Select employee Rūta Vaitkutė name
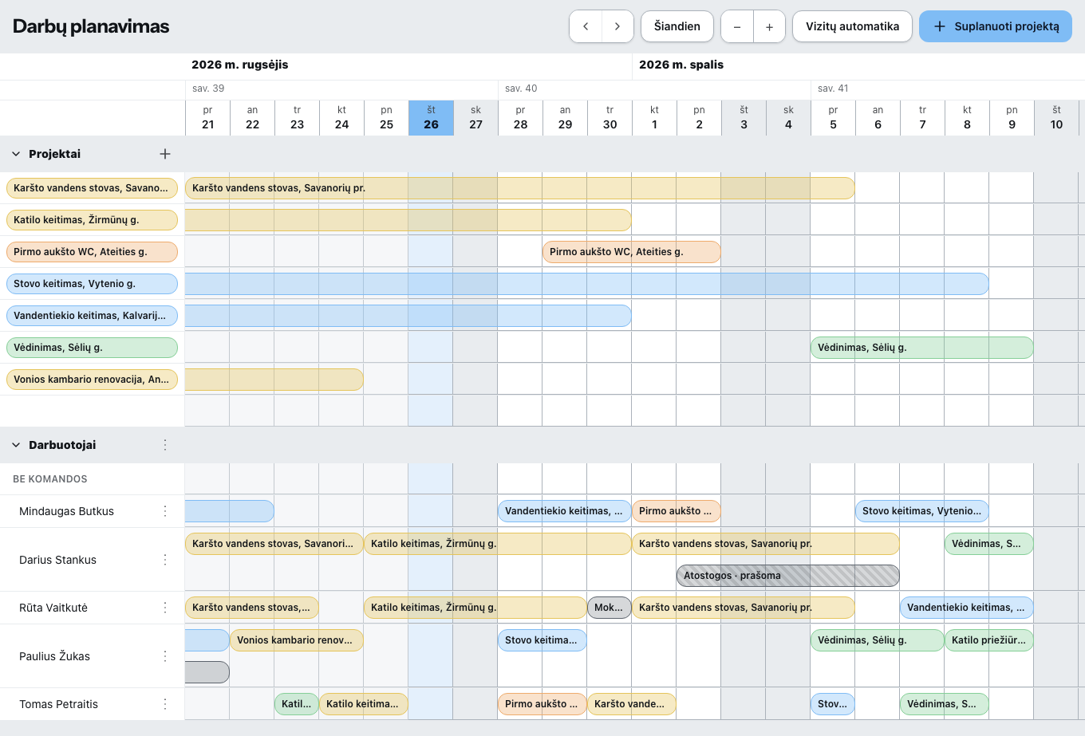The width and height of the screenshot is (1085, 736). click(x=53, y=608)
